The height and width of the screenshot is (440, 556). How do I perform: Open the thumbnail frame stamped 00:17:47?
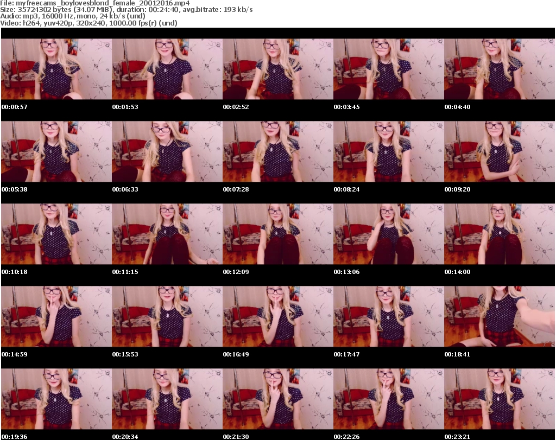click(x=389, y=316)
